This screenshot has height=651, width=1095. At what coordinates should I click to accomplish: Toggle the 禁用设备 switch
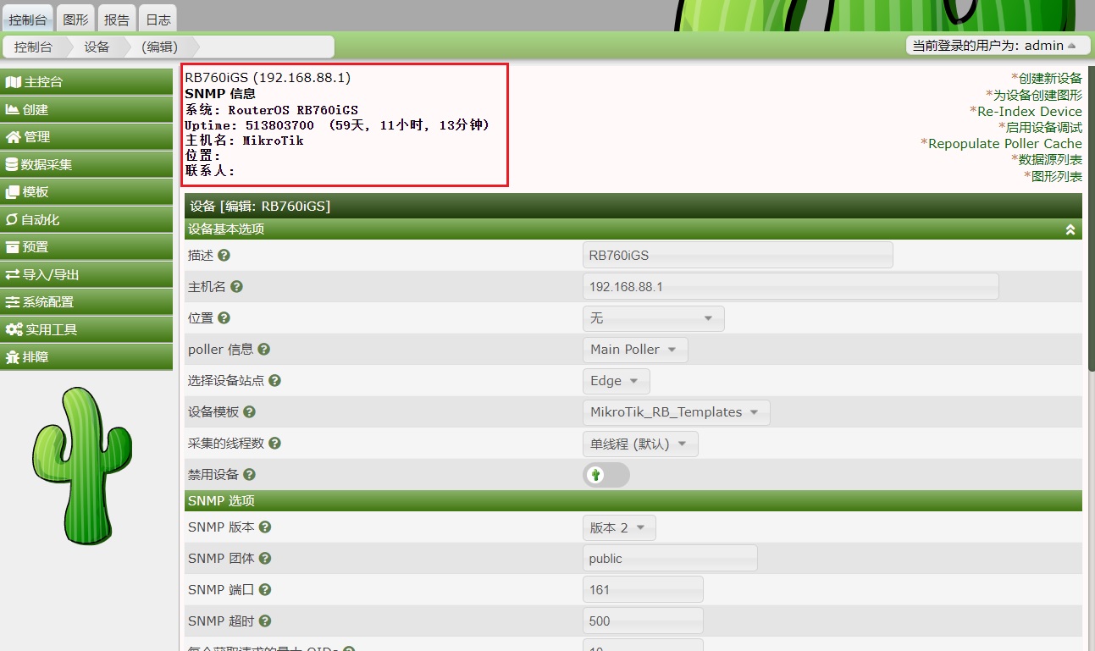[606, 475]
